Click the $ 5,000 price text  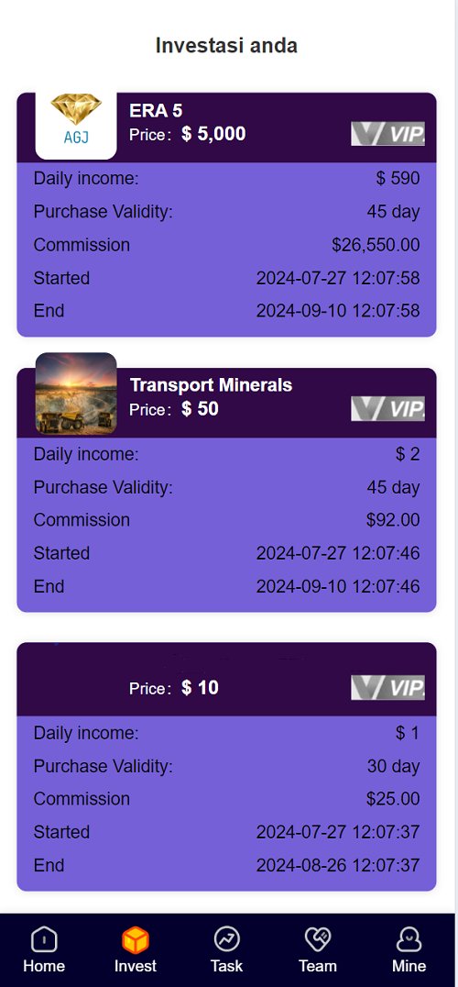(x=213, y=134)
